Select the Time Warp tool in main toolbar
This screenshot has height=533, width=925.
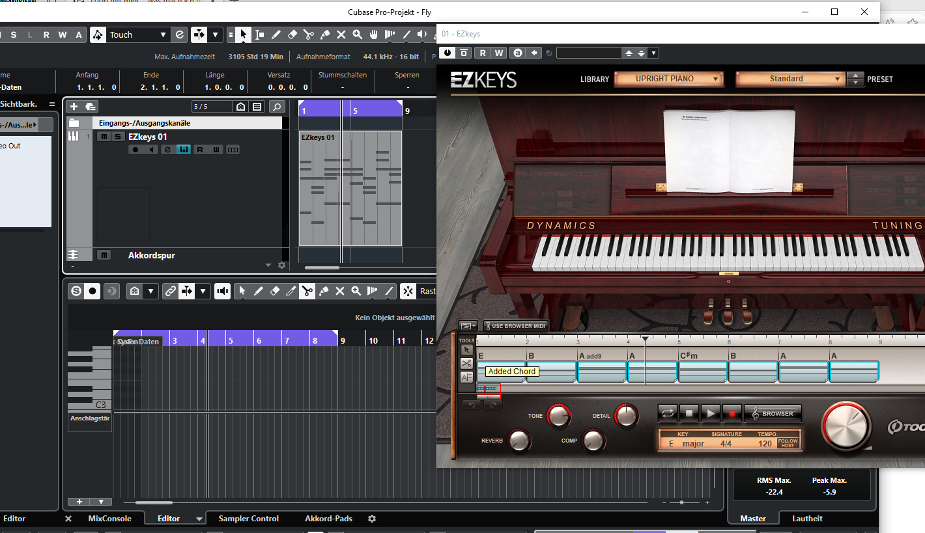tap(390, 34)
